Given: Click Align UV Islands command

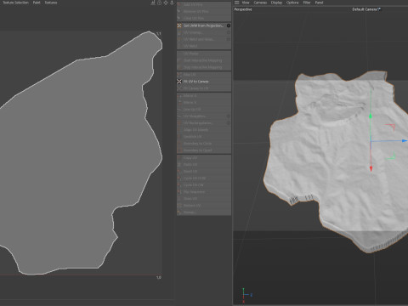Looking at the screenshot, I should point(204,130).
